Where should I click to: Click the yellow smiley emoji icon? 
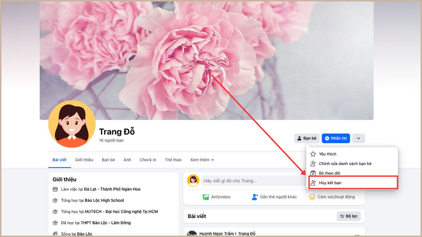[x=312, y=197]
